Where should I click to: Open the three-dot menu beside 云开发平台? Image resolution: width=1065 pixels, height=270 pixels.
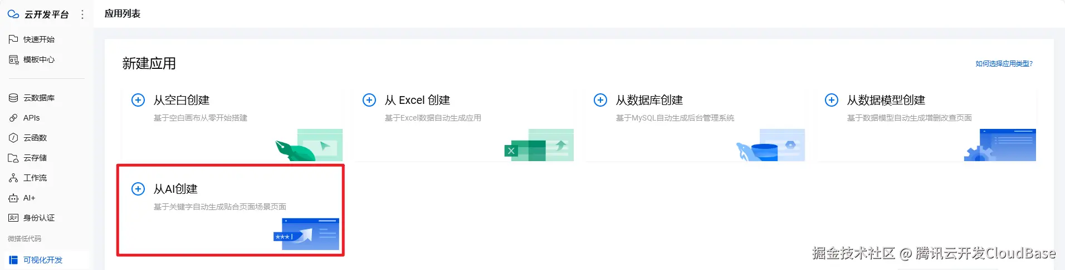(82, 14)
